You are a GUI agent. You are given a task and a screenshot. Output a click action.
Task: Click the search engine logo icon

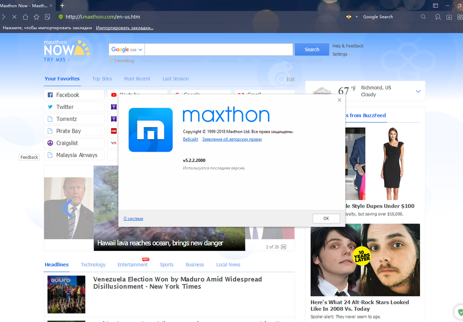click(x=349, y=17)
